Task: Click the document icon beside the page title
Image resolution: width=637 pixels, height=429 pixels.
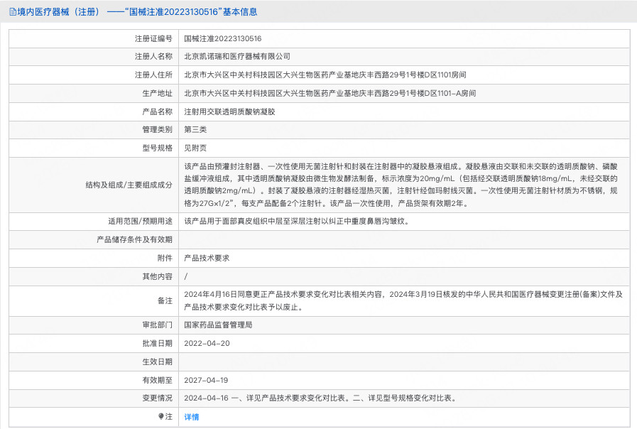Action: 13,12
